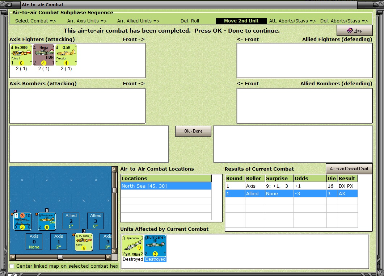Image resolution: width=384 pixels, height=276 pixels.
Task: Select the Re.2000 Falco fighter in Axis Fighters
Action: point(21,55)
